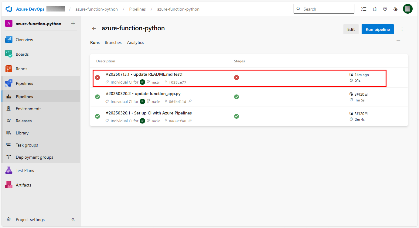Click the green stage icon for run #20250320.1
The width and height of the screenshot is (419, 228).
237,116
